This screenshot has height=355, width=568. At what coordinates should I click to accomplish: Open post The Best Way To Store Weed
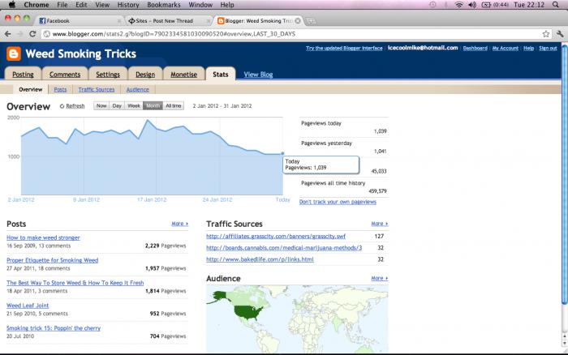click(75, 283)
